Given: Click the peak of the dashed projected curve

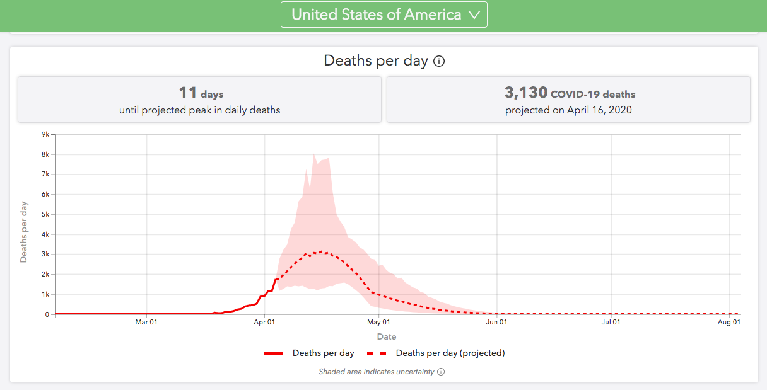Looking at the screenshot, I should [323, 251].
